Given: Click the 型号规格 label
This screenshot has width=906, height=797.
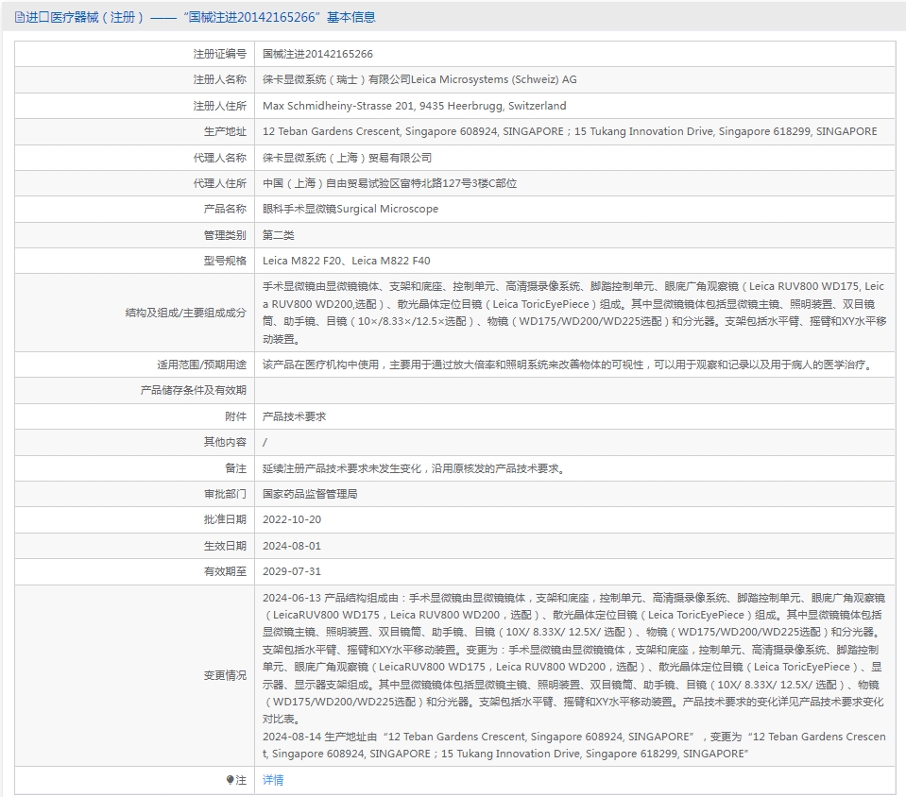Looking at the screenshot, I should [225, 261].
